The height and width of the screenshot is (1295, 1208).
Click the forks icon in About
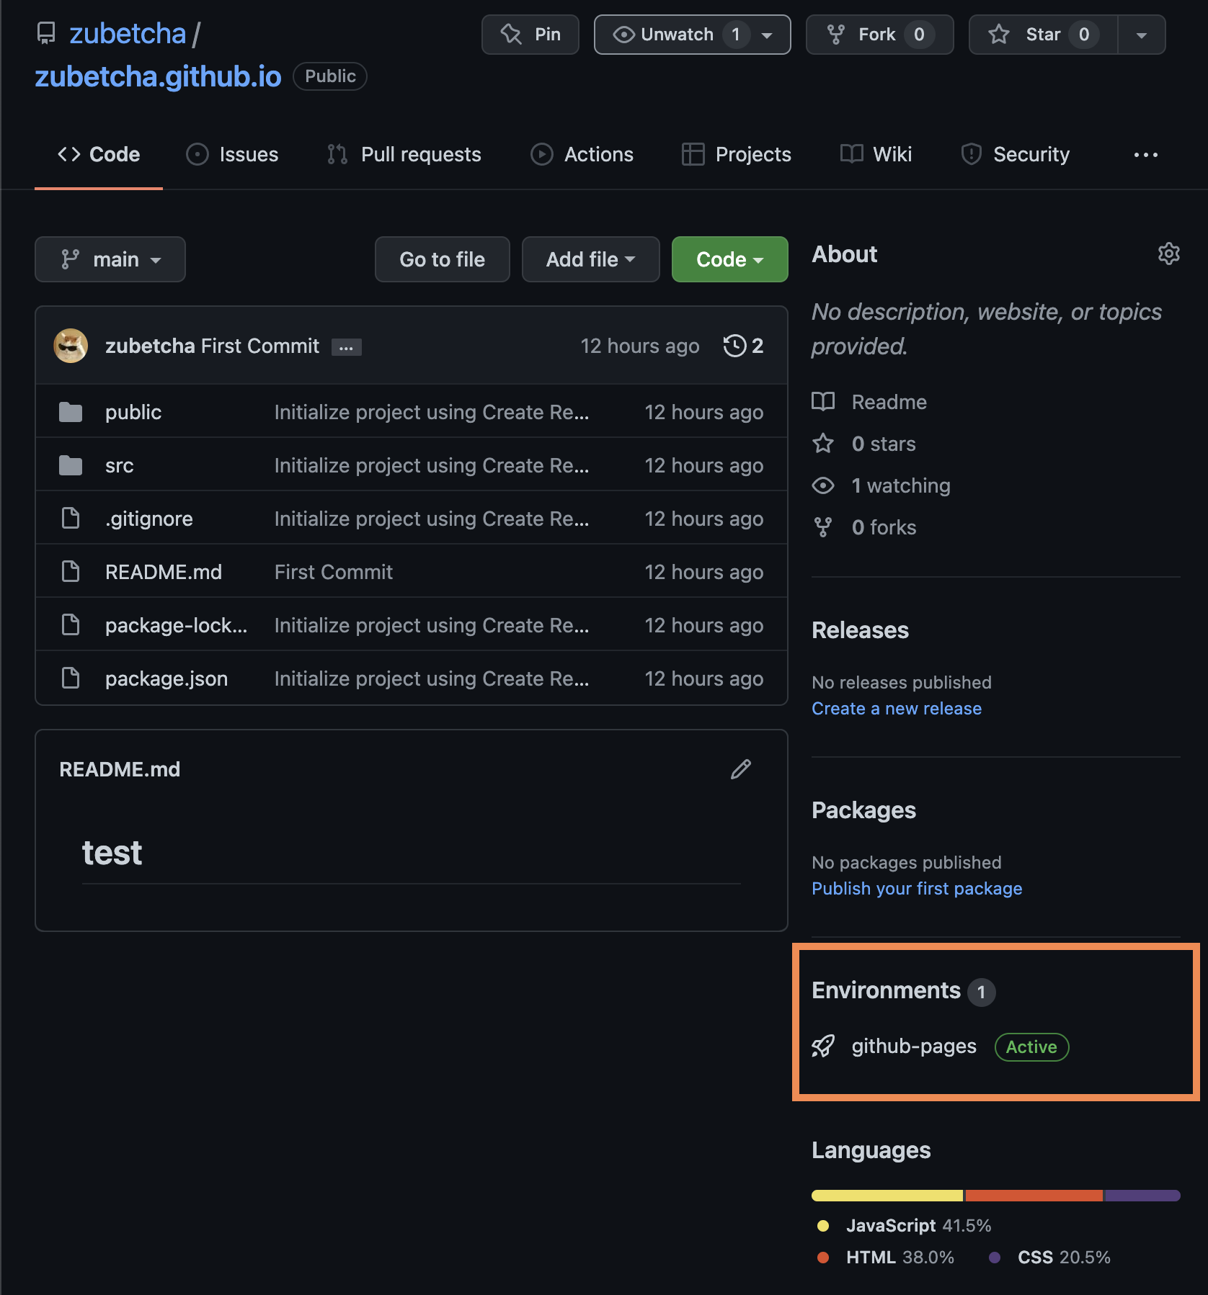click(x=823, y=527)
